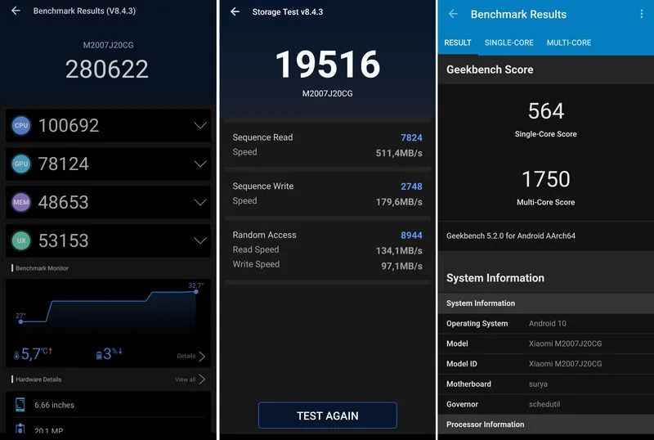654x440 pixels.
Task: Open the MULTI-CORE tab
Action: pos(569,43)
